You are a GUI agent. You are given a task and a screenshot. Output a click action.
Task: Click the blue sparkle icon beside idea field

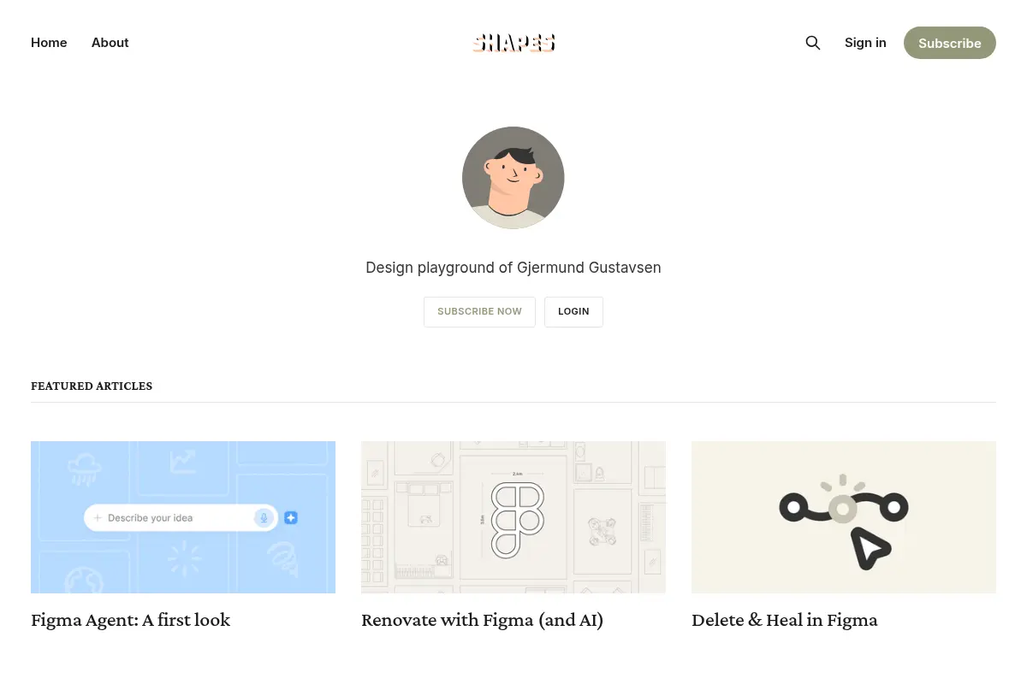291,517
